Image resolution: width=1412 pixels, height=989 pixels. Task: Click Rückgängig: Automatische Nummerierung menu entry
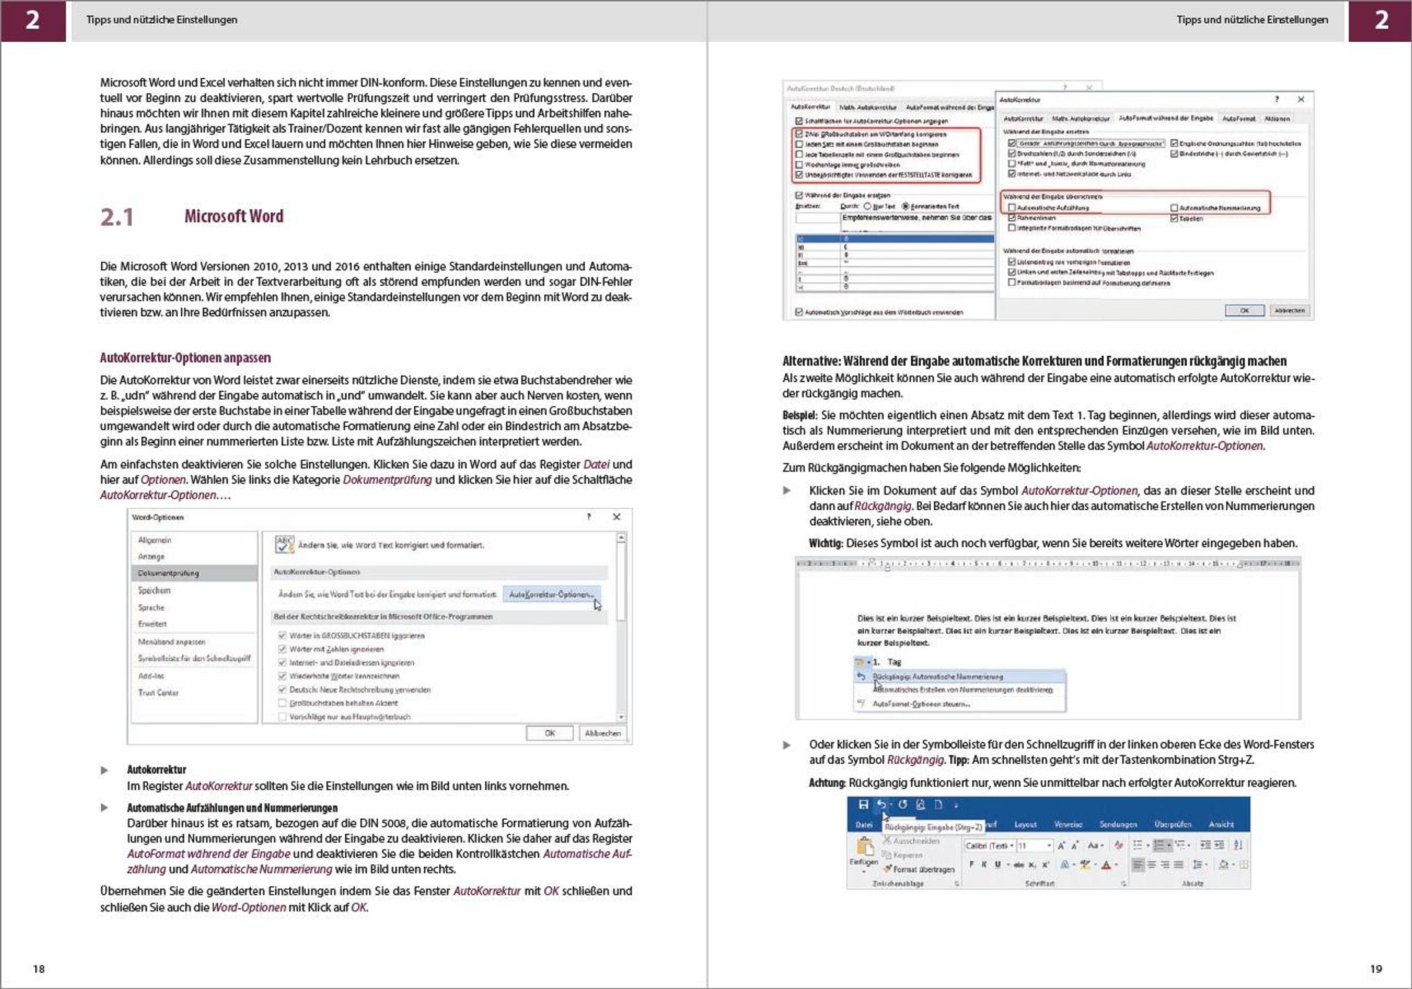click(937, 676)
